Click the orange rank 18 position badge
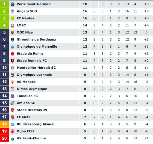The width and height of the screenshot is (153, 144). 4,124
